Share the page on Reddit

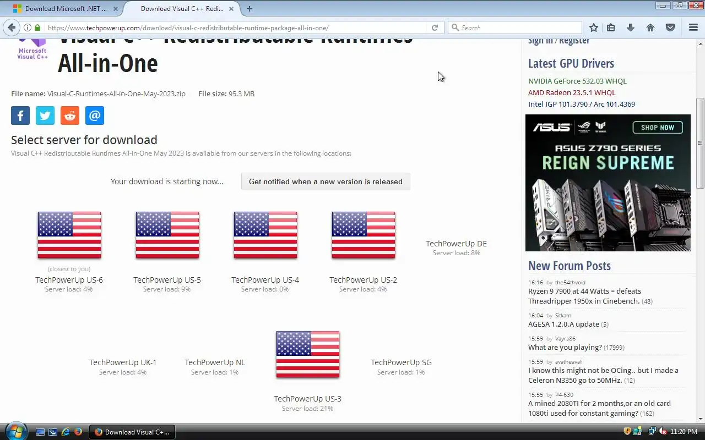(x=70, y=116)
